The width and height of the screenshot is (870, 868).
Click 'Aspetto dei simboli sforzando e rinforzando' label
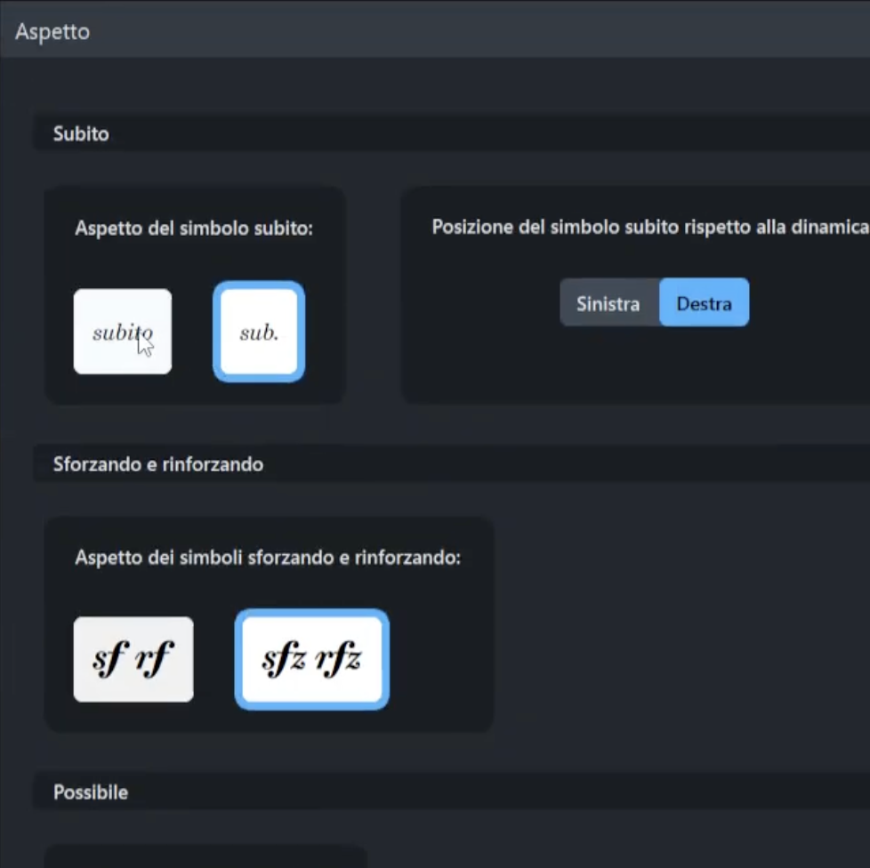click(x=268, y=559)
